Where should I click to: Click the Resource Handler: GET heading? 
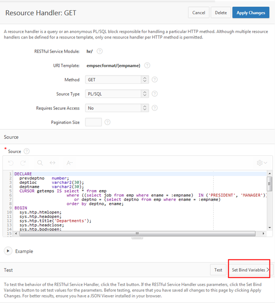tap(41, 13)
